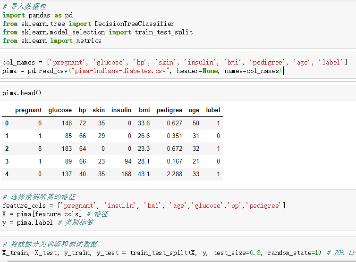Viewport: 356px width, 262px height.
Task: Select the 'insulin' column header
Action: (121, 110)
